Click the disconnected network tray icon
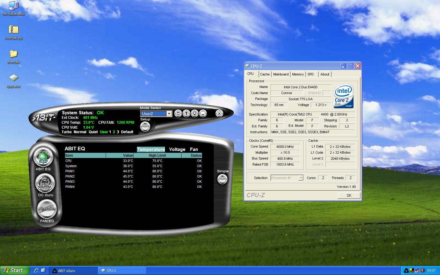 (x=417, y=270)
